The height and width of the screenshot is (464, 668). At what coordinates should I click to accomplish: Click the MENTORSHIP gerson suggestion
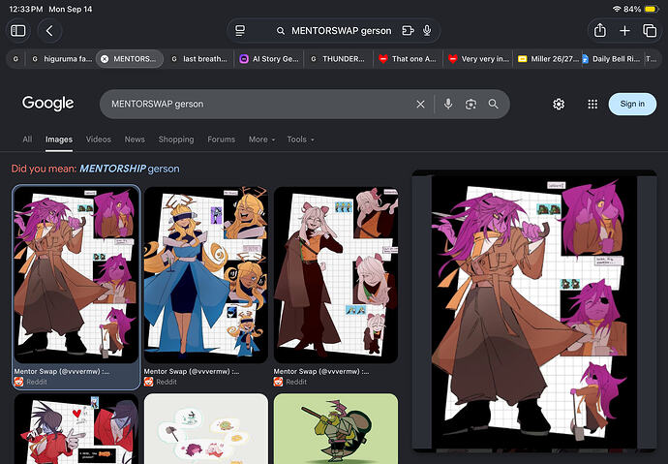point(130,169)
